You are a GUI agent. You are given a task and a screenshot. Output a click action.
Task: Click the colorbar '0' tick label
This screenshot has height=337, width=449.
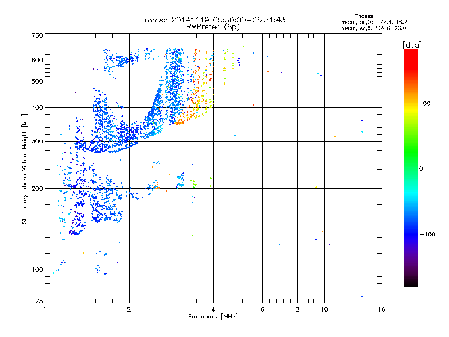point(421,168)
